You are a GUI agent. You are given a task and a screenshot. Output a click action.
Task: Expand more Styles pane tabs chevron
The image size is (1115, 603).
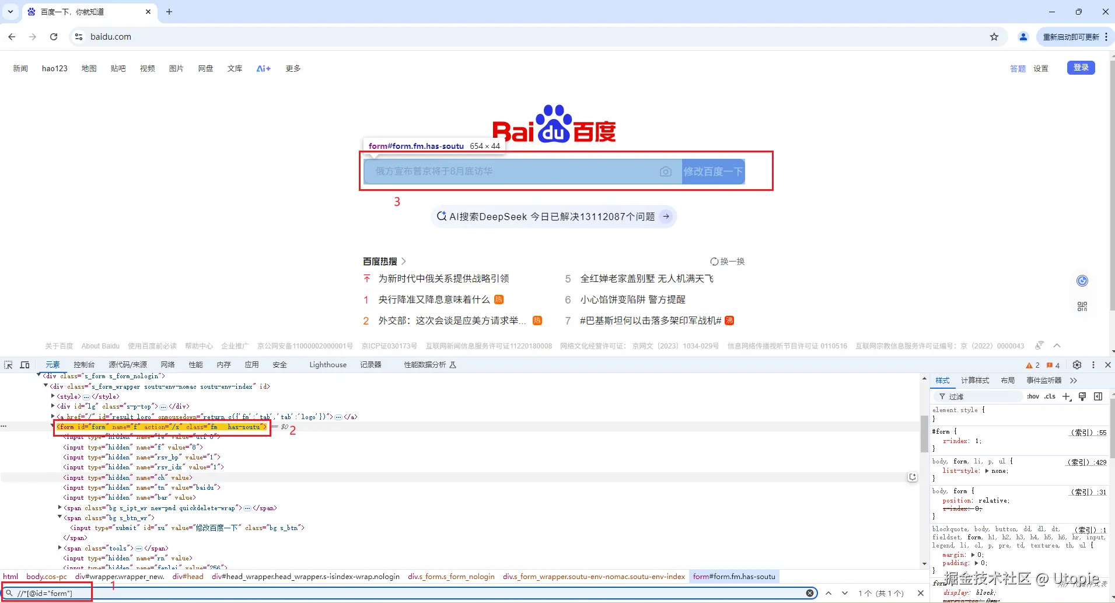(x=1074, y=381)
